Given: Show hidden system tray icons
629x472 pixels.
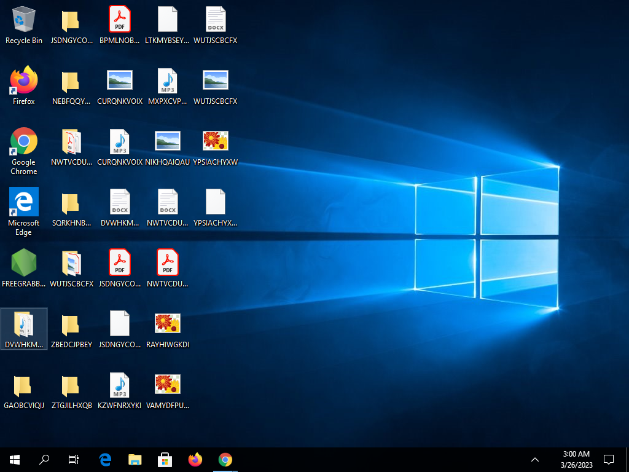Looking at the screenshot, I should tap(535, 459).
